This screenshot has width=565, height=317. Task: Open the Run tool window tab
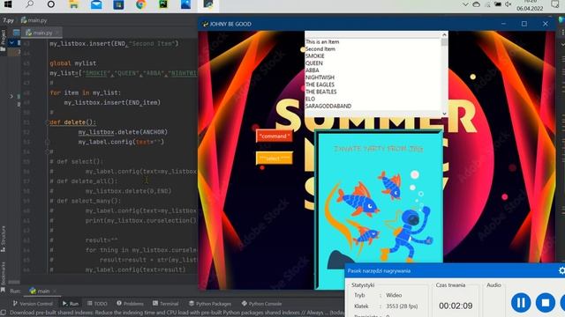pos(71,304)
